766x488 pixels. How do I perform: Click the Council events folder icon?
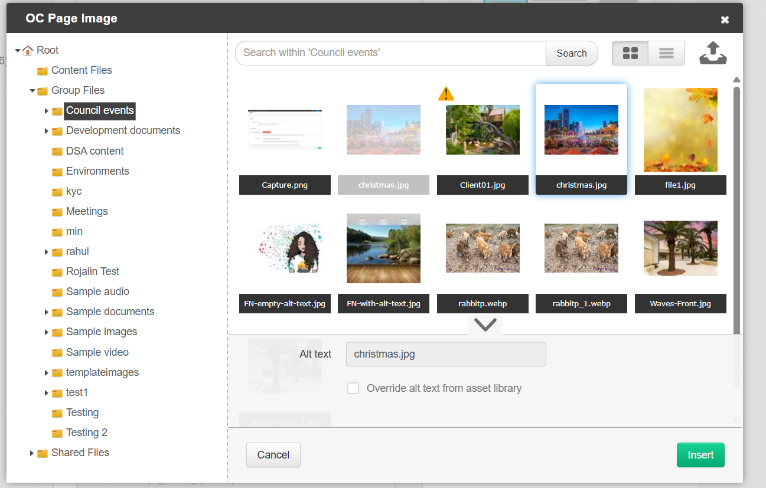pos(57,111)
